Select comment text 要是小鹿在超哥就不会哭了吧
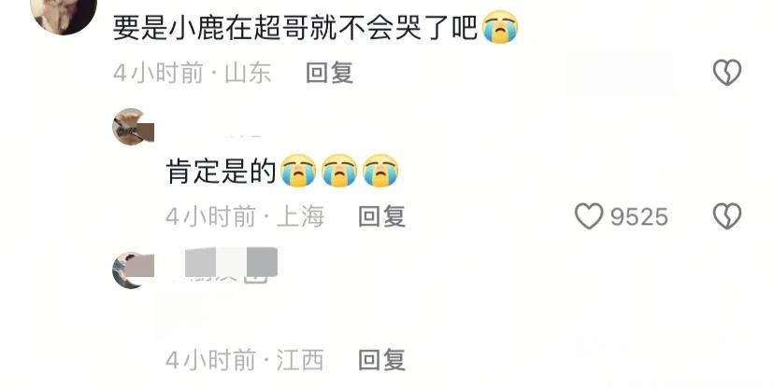Viewport: 774px width, 388px height. point(294,28)
